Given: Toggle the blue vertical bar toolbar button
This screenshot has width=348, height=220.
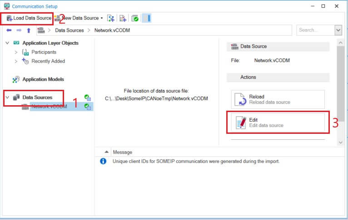Looking at the screenshot, I should pyautogui.click(x=148, y=18).
